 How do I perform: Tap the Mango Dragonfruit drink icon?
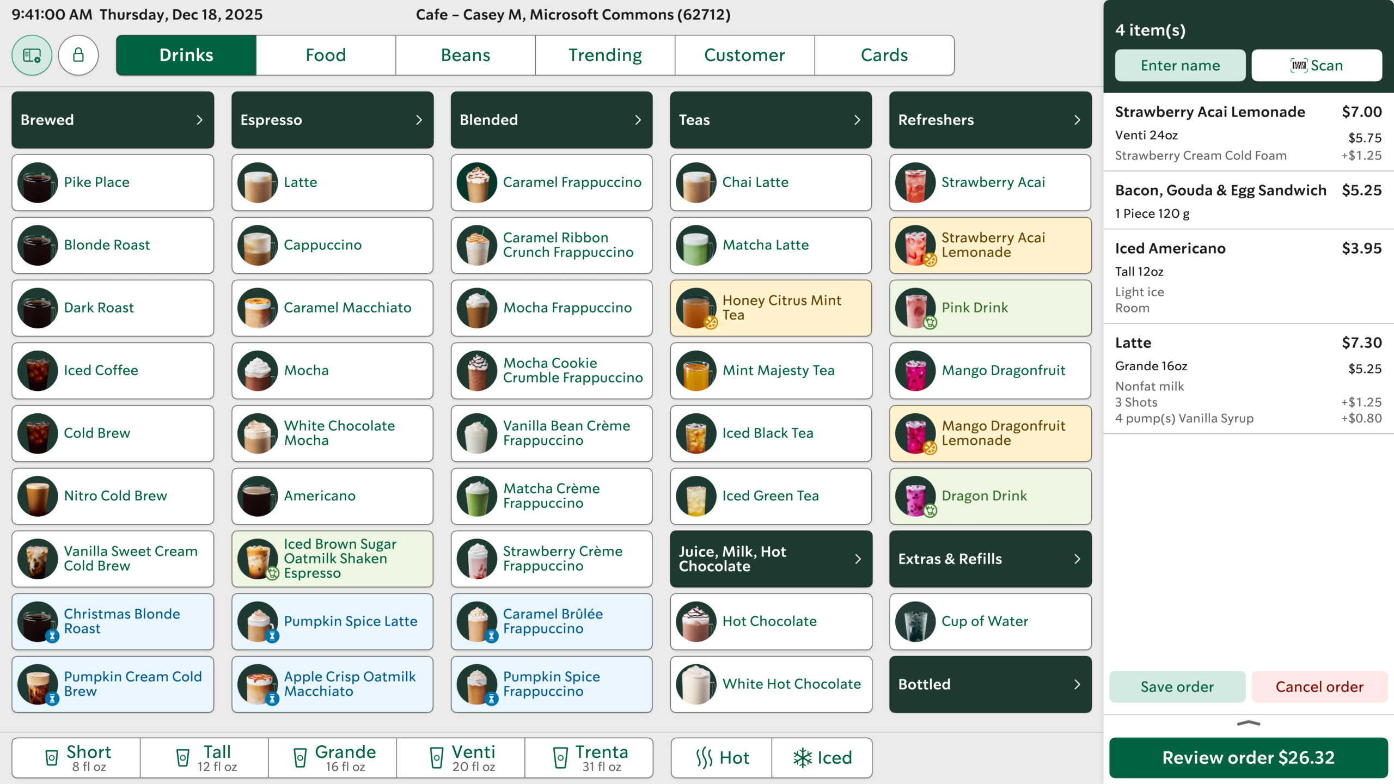[x=915, y=371]
